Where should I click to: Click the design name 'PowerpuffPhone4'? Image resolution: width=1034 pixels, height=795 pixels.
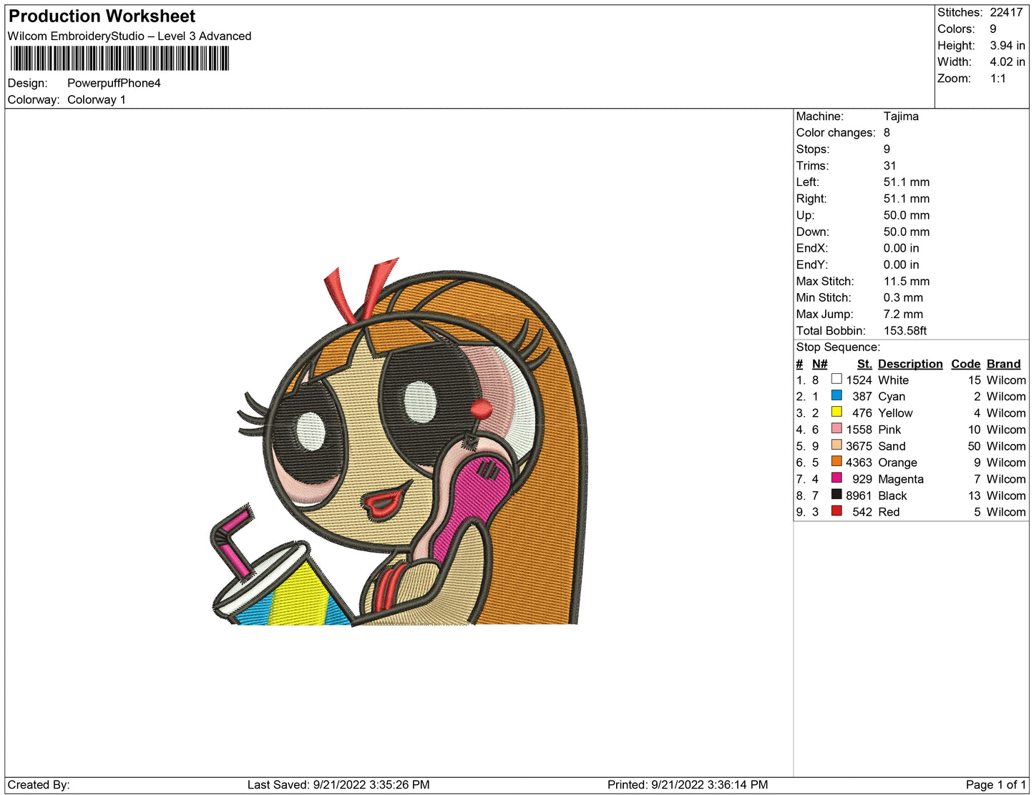(114, 83)
